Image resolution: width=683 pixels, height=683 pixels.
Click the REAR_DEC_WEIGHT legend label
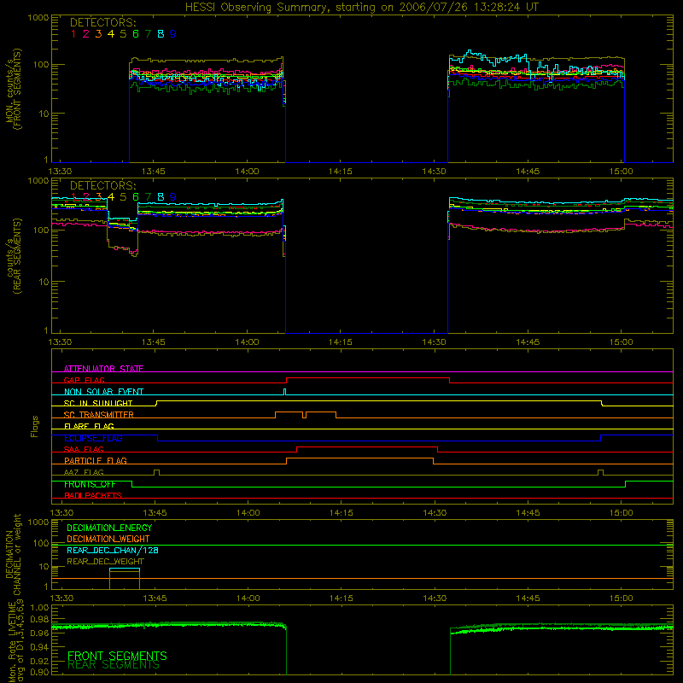pyautogui.click(x=105, y=562)
